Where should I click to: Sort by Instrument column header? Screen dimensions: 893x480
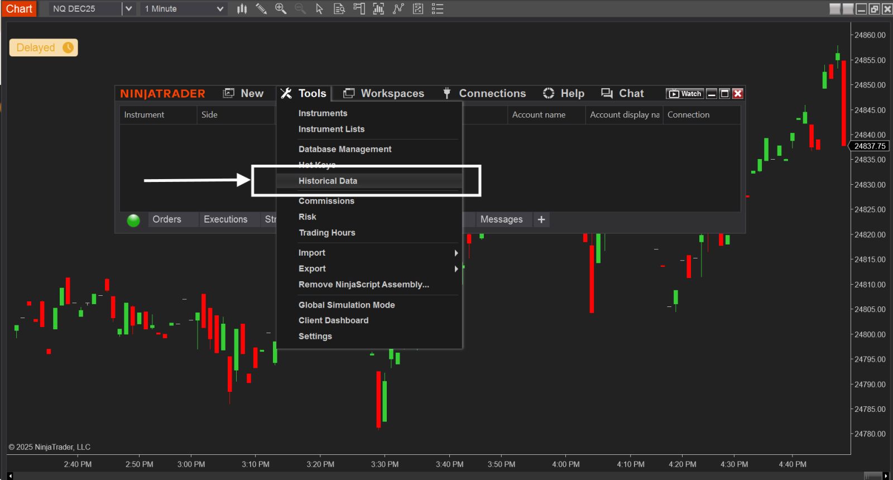tap(158, 114)
